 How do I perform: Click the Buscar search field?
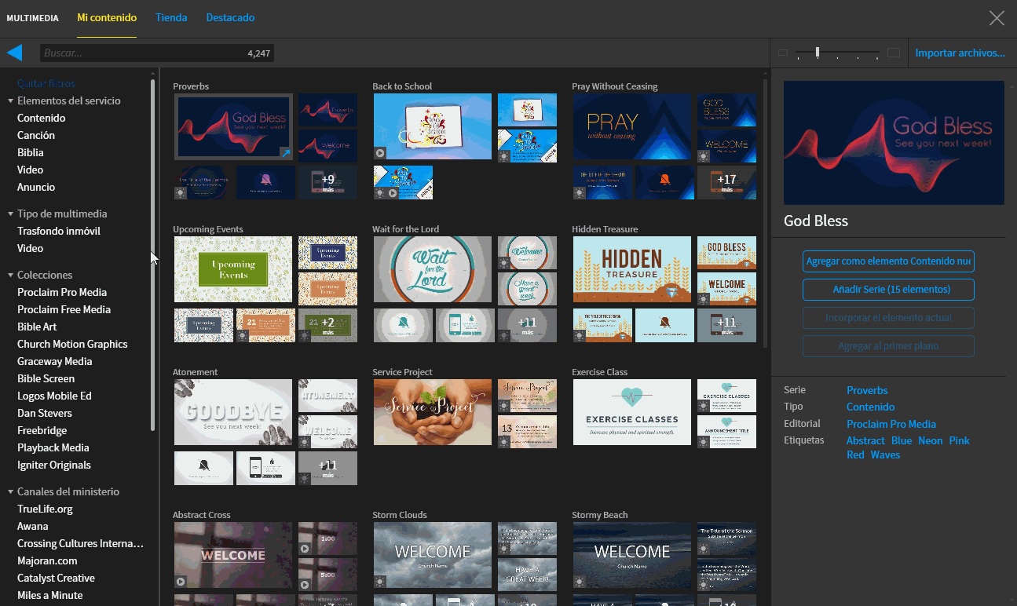[x=157, y=53]
